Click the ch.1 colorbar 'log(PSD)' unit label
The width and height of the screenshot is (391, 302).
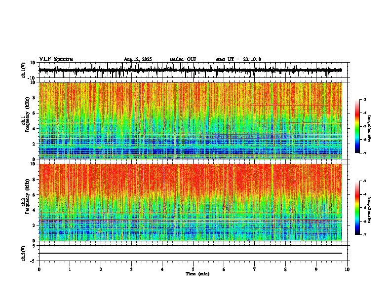(x=369, y=129)
